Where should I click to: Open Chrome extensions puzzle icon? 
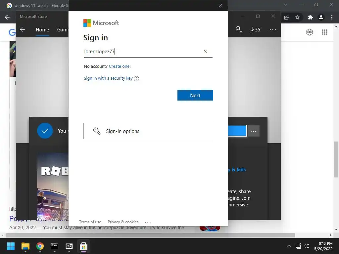tap(311, 17)
